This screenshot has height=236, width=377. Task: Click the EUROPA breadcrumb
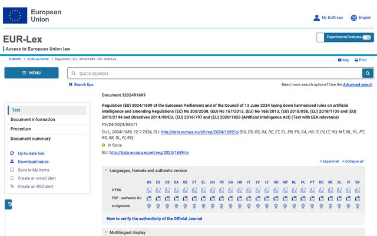coord(15,59)
